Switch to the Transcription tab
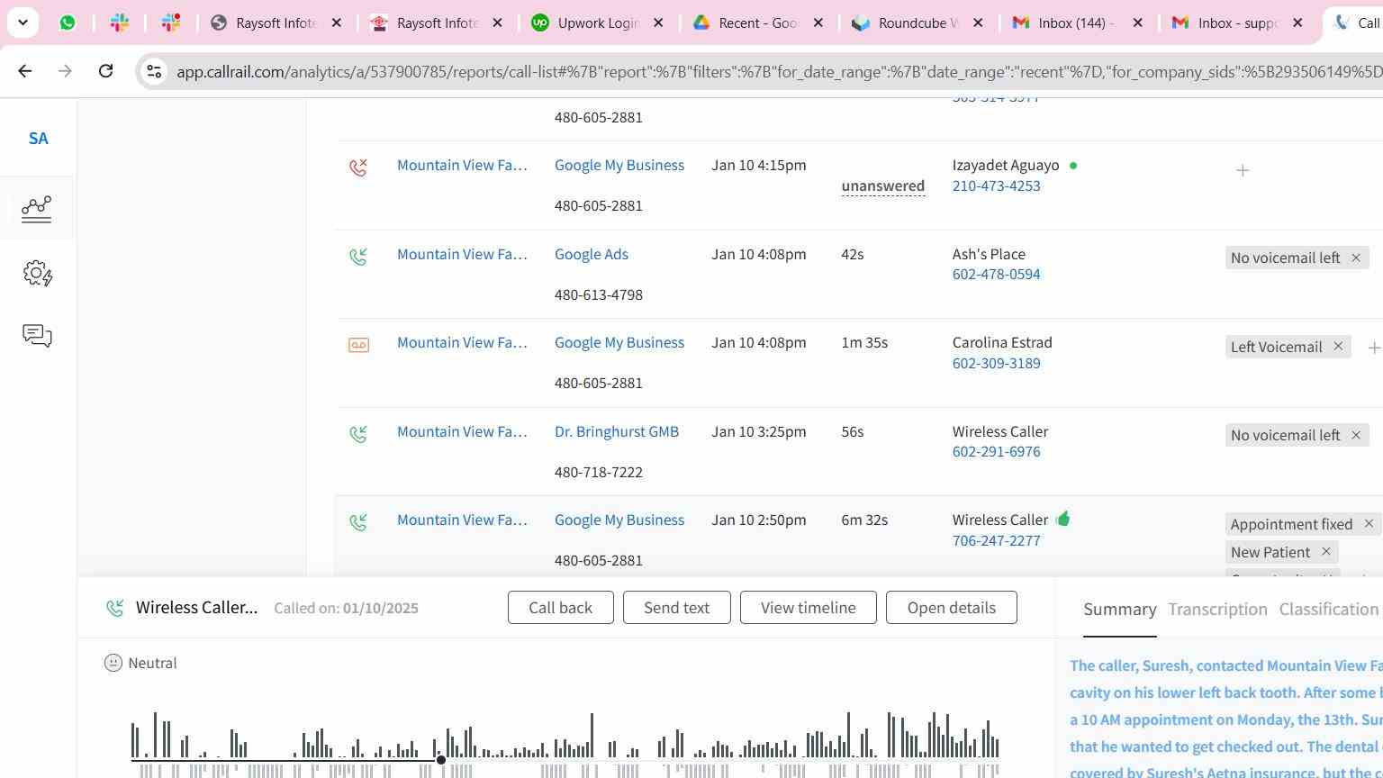1383x778 pixels. [x=1218, y=610]
